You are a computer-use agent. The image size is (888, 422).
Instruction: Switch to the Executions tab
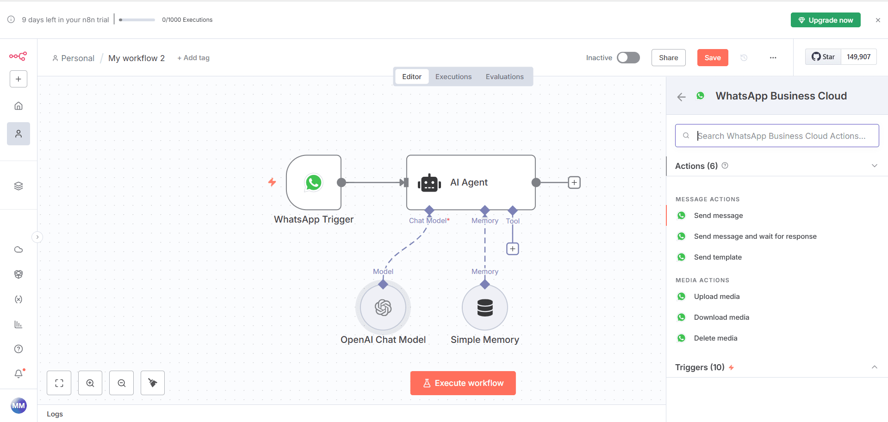tap(453, 77)
